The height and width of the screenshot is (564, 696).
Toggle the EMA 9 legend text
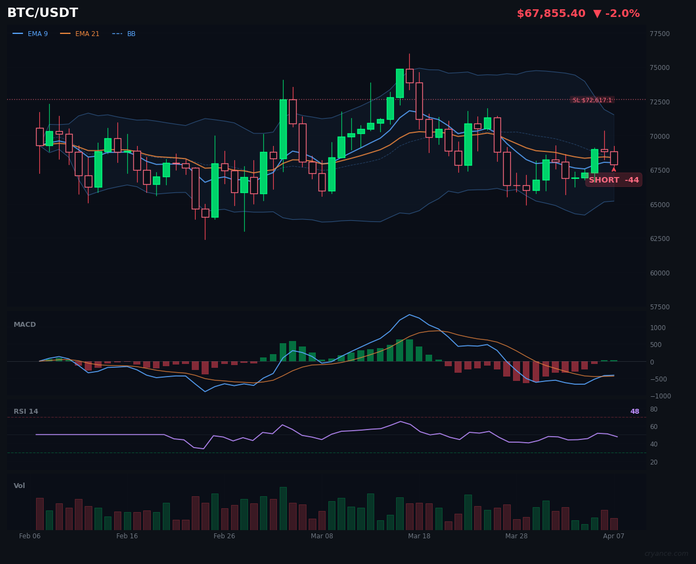click(38, 34)
